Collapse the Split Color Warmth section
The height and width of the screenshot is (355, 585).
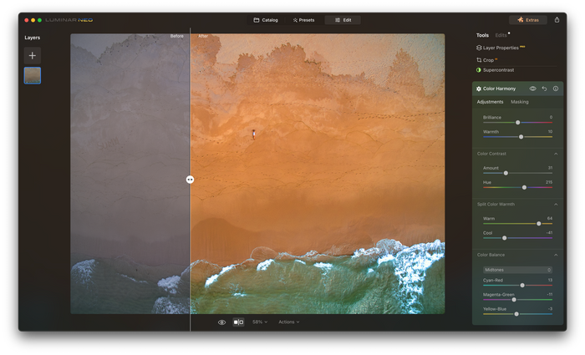click(556, 204)
